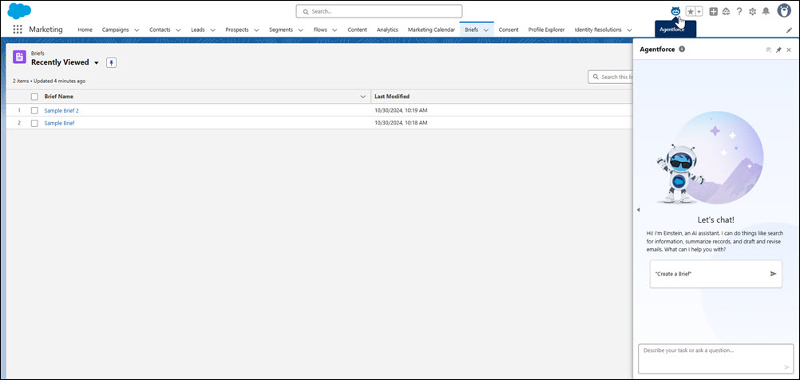The image size is (800, 380).
Task: Expand the Contacts tab dropdown chevron
Action: 178,30
